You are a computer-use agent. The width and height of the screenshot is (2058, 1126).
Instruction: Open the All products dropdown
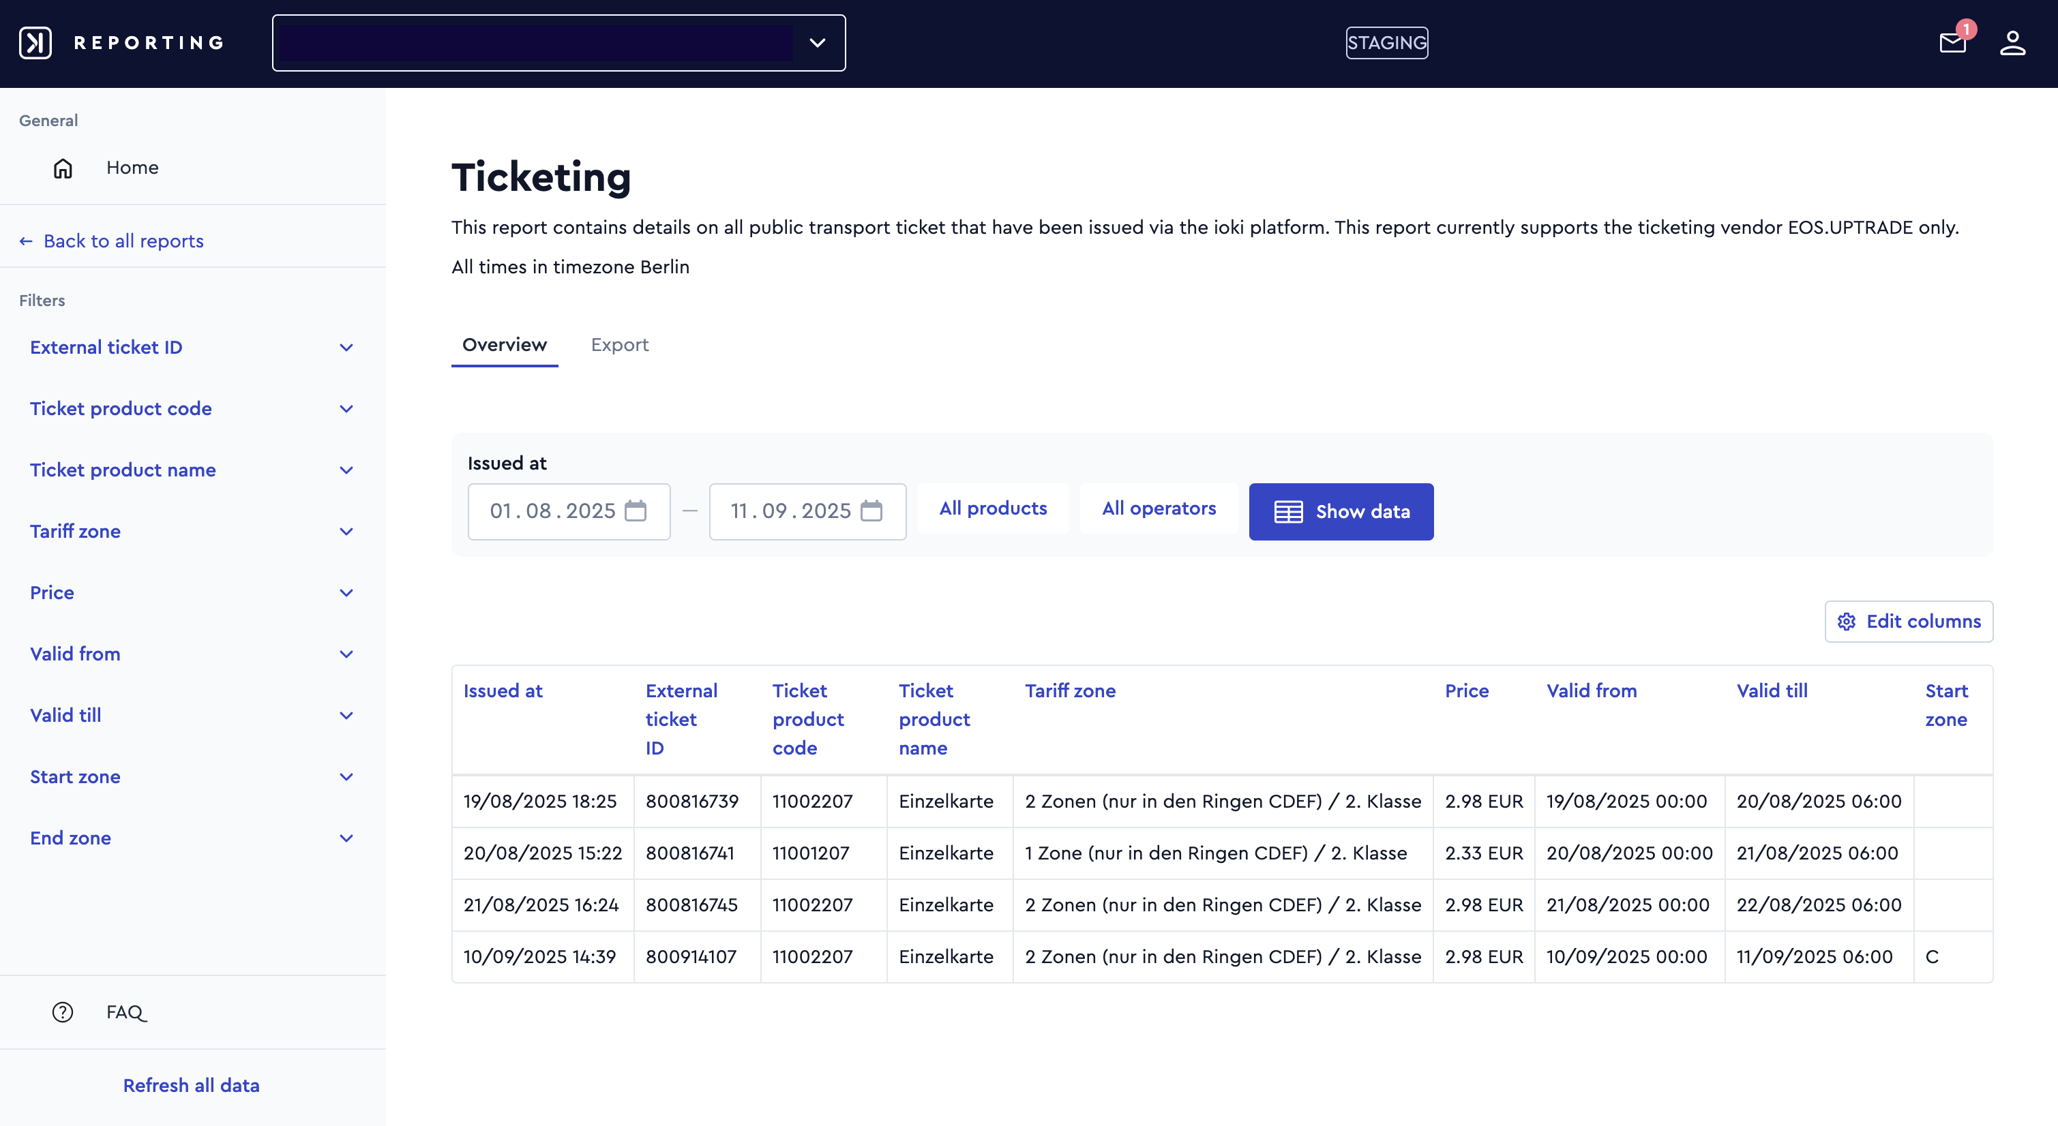coord(993,508)
